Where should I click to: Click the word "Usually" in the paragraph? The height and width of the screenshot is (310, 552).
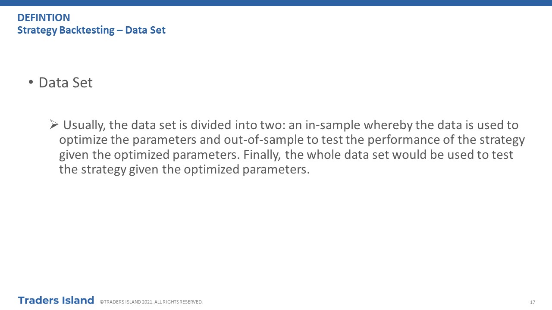84,125
